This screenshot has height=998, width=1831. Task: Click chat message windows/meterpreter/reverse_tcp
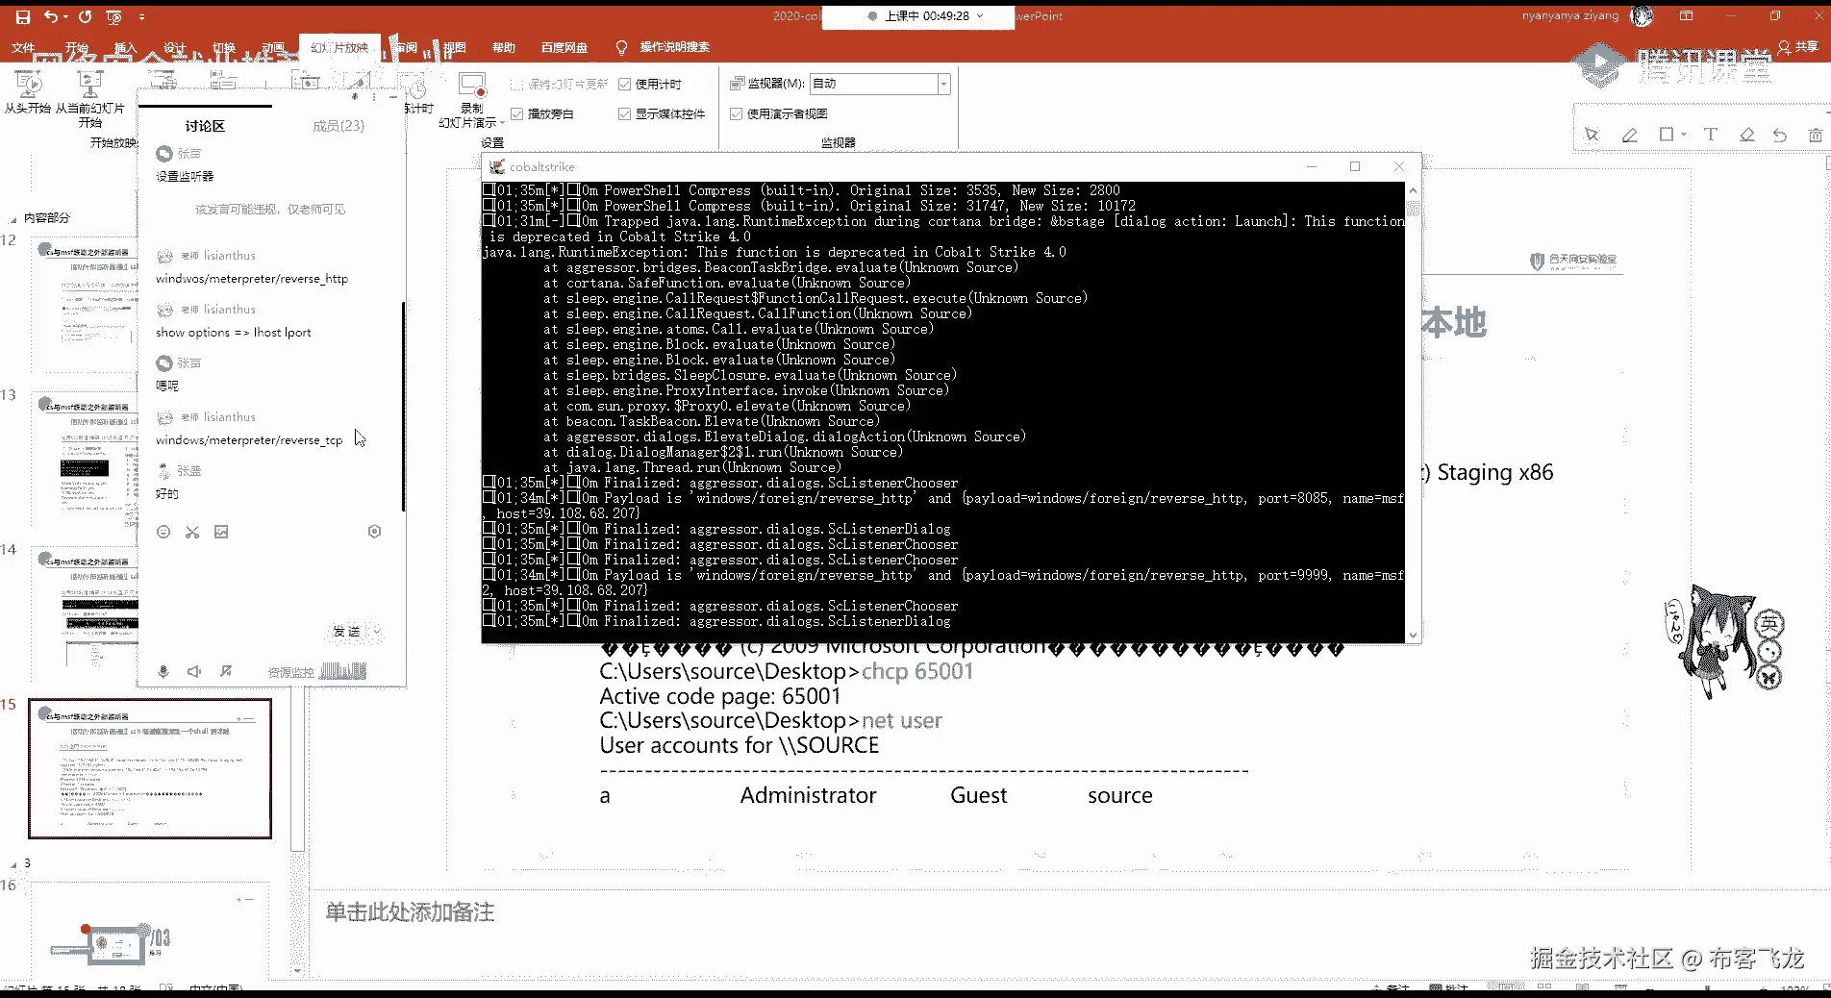point(249,440)
